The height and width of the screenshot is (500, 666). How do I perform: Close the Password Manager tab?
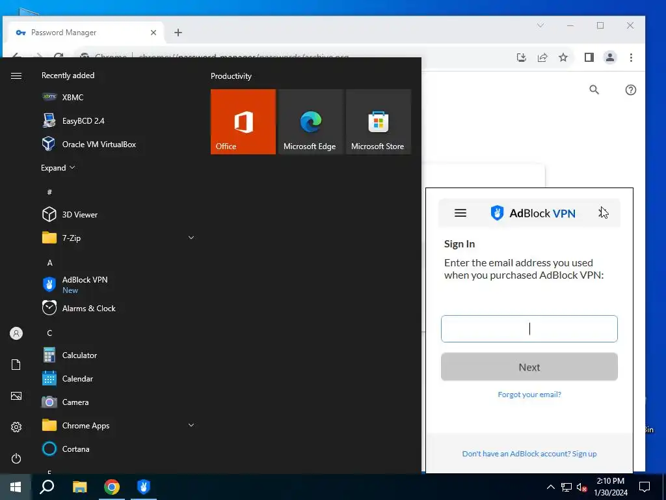[153, 33]
